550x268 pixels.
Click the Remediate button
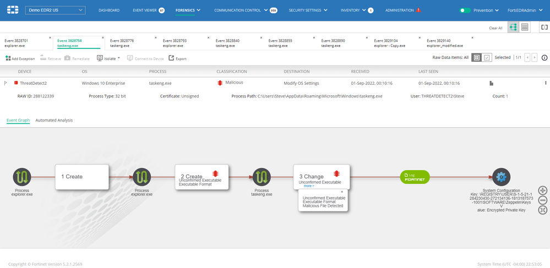point(77,58)
